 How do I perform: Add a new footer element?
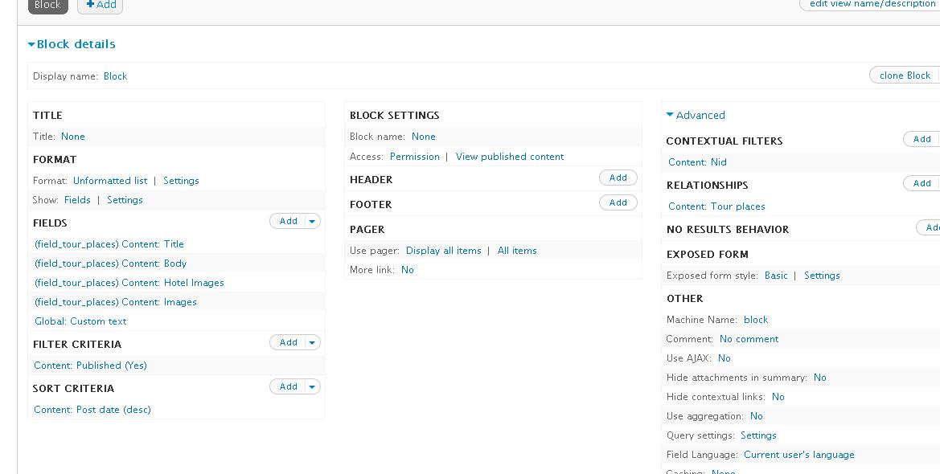tap(618, 202)
